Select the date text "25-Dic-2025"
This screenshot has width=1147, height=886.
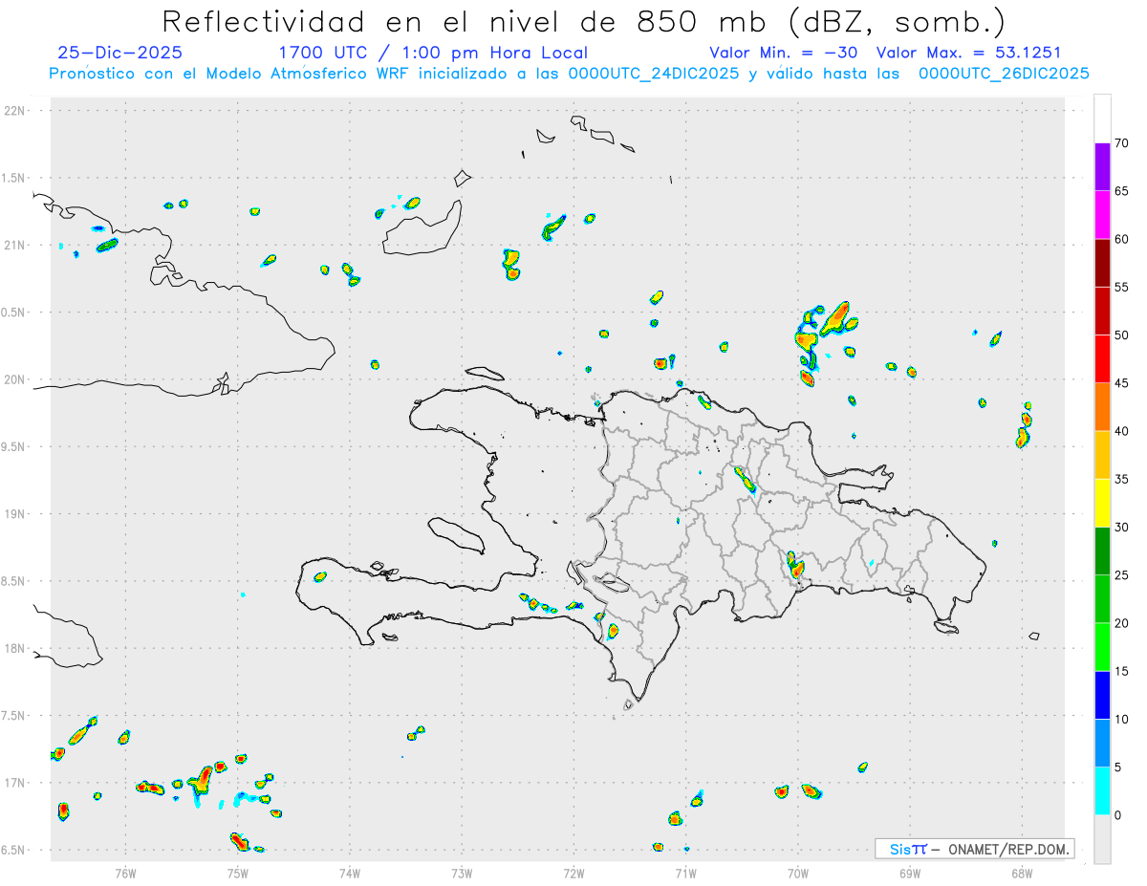pos(120,53)
